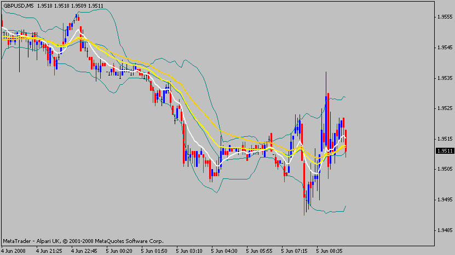Viewport: 455px width, 255px height.
Task: Click price scale value 1.9485
Action: pyautogui.click(x=445, y=230)
